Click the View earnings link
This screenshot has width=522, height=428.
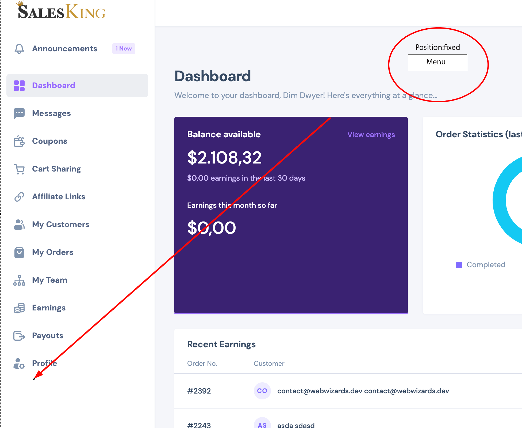pyautogui.click(x=371, y=135)
